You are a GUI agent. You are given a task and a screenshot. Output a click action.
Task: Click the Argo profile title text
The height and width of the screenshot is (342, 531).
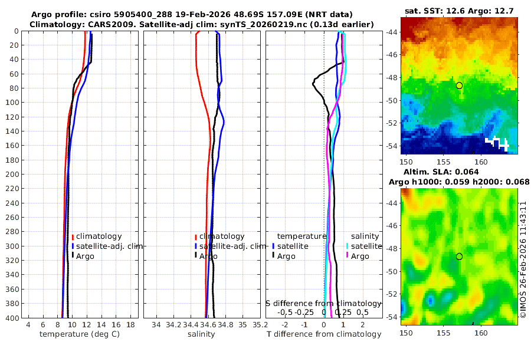192,15
